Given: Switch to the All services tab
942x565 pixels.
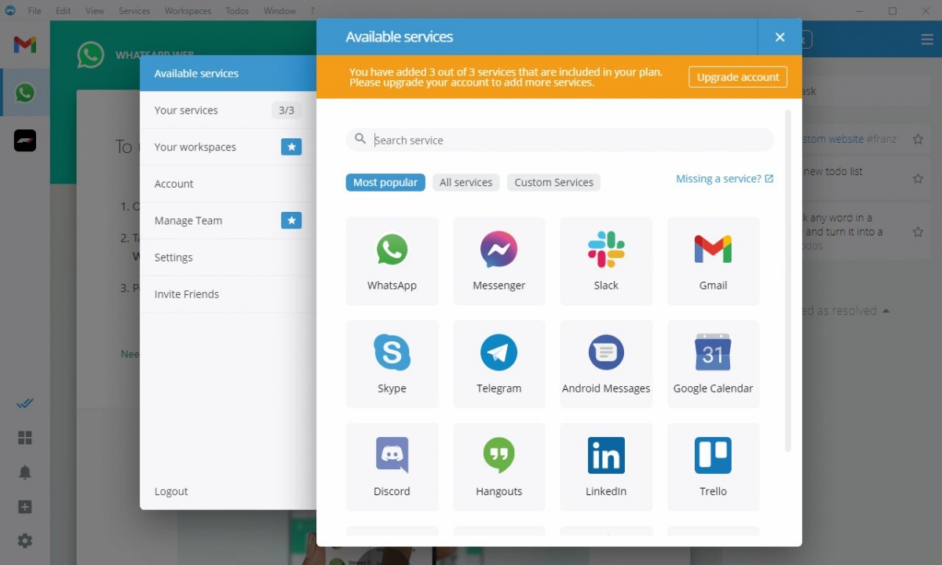Looking at the screenshot, I should point(466,182).
